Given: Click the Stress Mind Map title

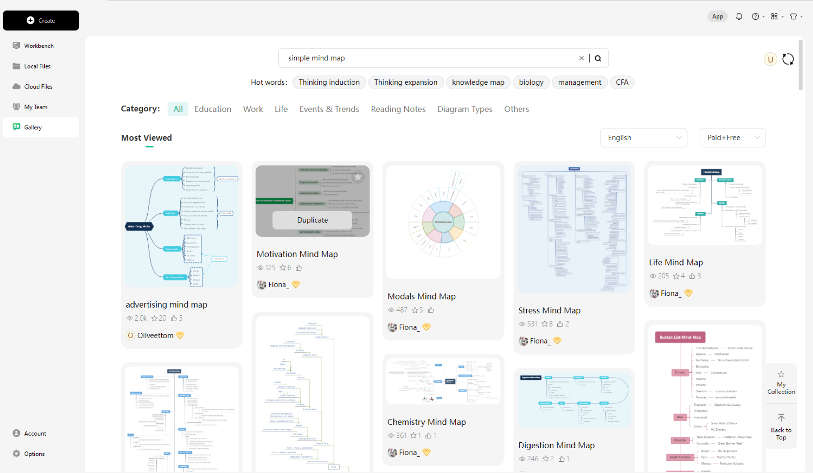Looking at the screenshot, I should tap(549, 311).
